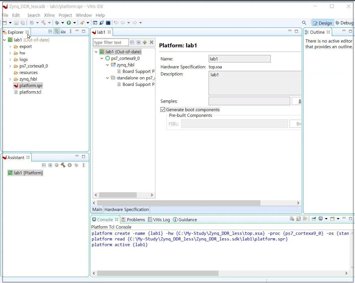Click the delete X icon beside filter box

151,42
